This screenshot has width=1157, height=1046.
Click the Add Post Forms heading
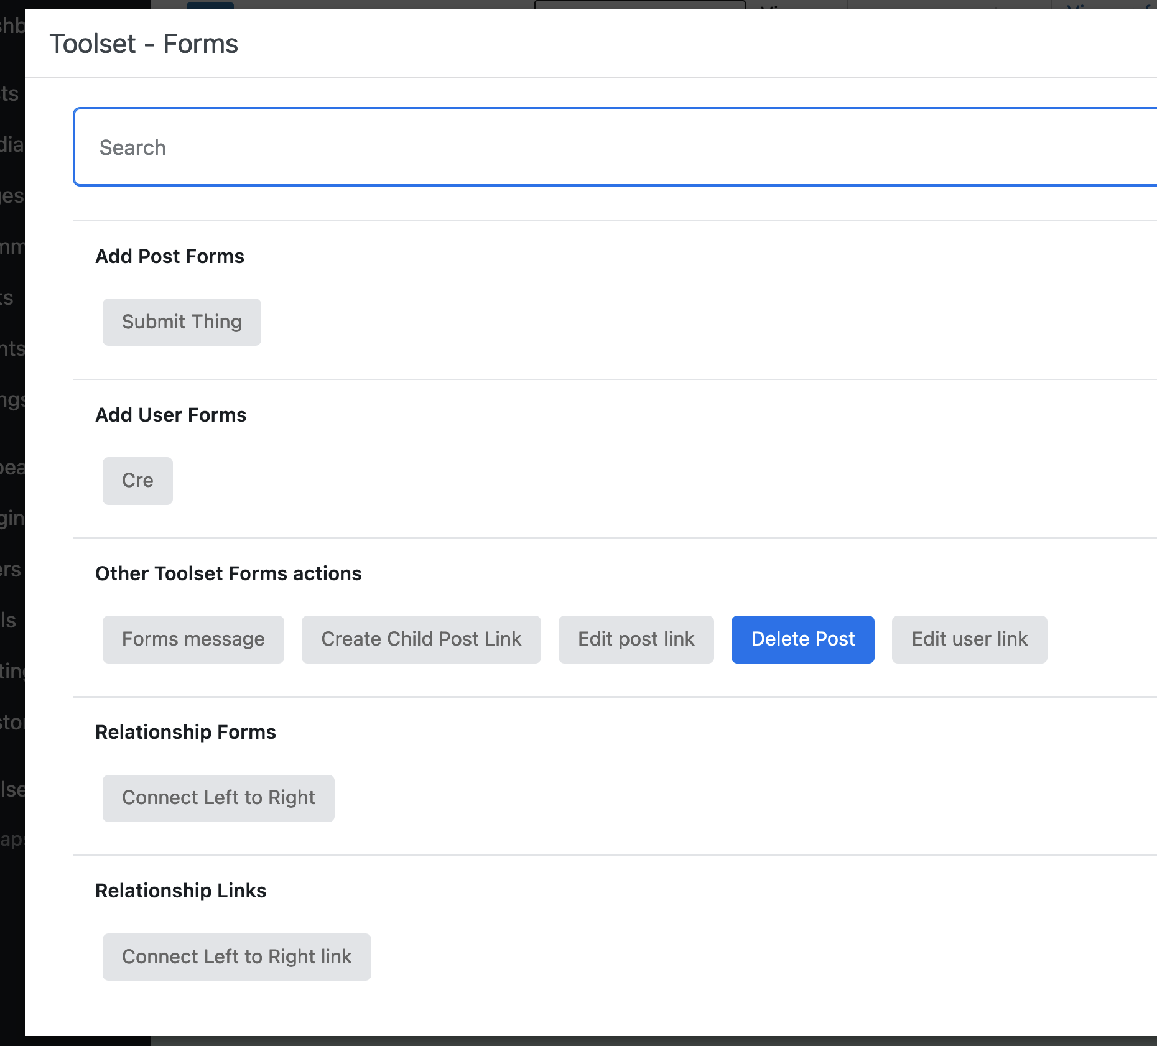pyautogui.click(x=170, y=256)
